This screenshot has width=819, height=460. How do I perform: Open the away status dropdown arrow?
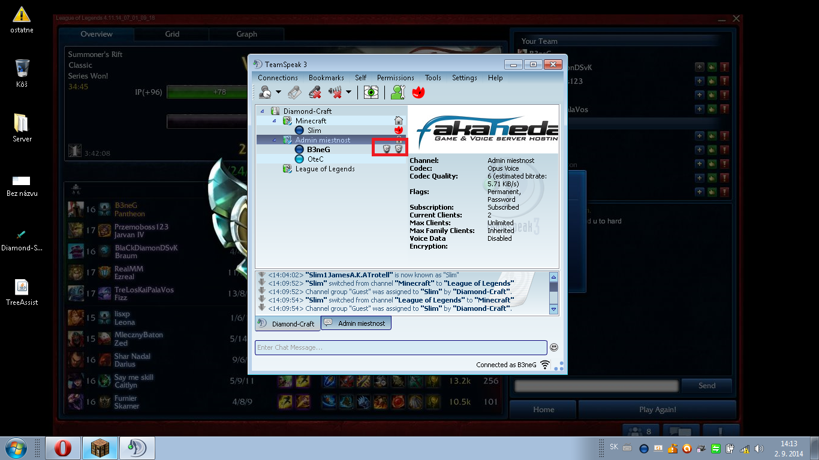point(278,92)
